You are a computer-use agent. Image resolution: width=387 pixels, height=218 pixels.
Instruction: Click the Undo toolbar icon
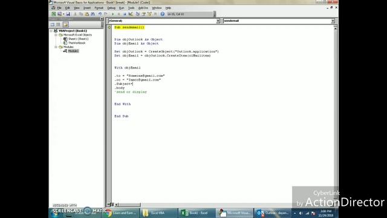tap(100, 14)
